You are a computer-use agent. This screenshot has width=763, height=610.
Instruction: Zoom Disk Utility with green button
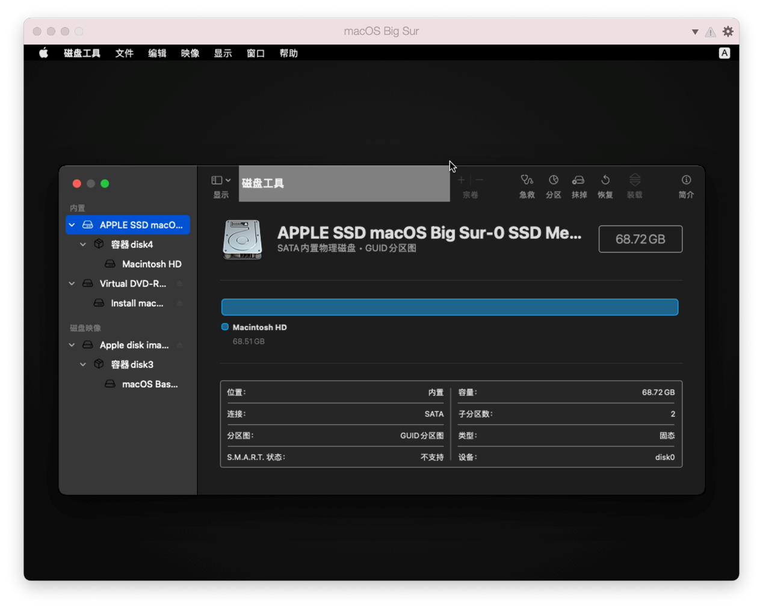[105, 184]
